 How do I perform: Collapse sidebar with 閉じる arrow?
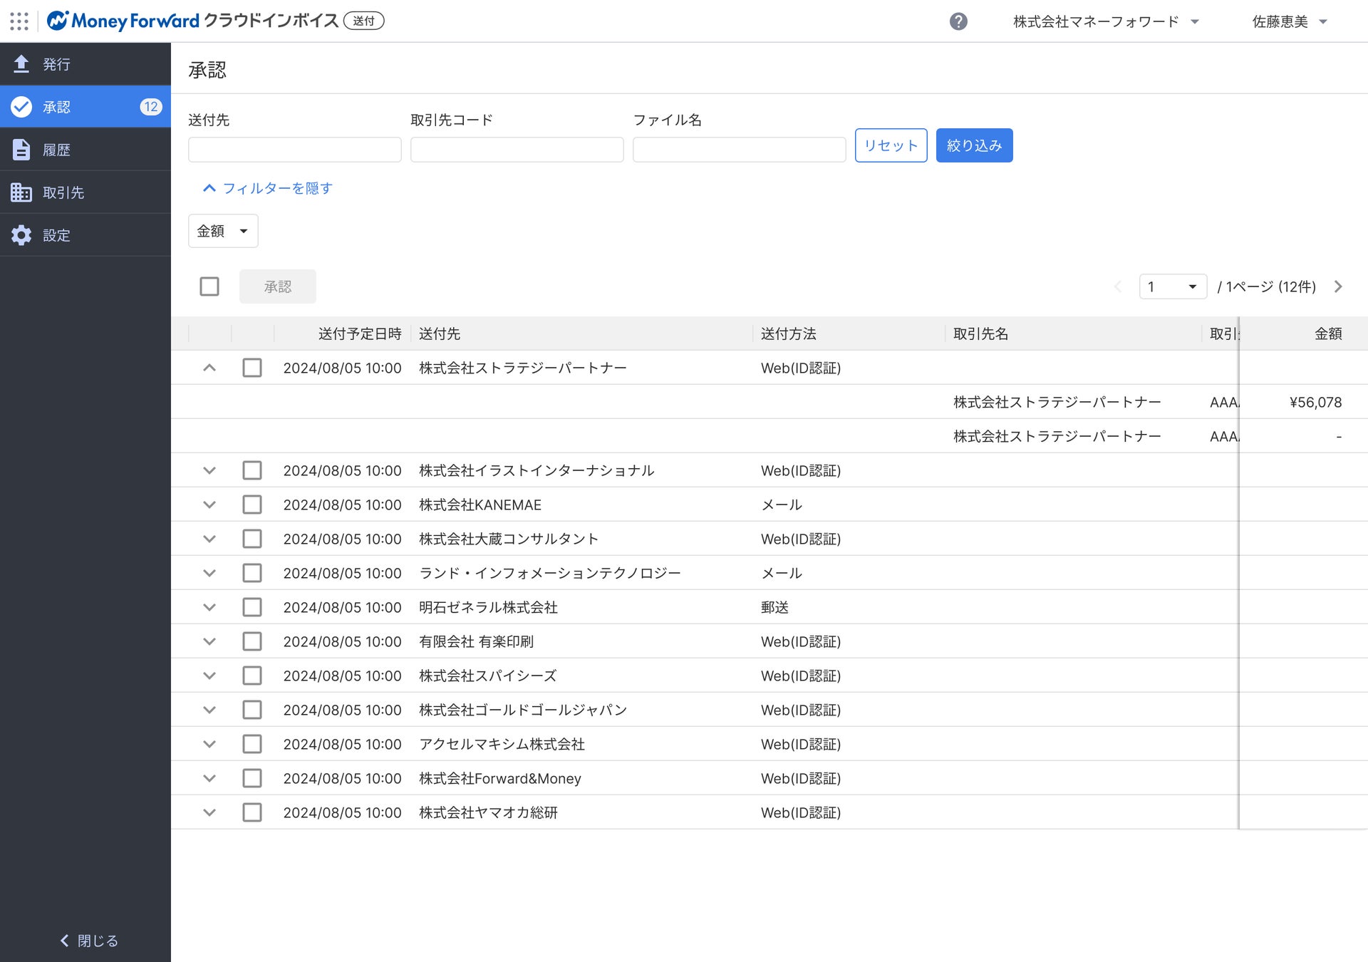pos(65,941)
